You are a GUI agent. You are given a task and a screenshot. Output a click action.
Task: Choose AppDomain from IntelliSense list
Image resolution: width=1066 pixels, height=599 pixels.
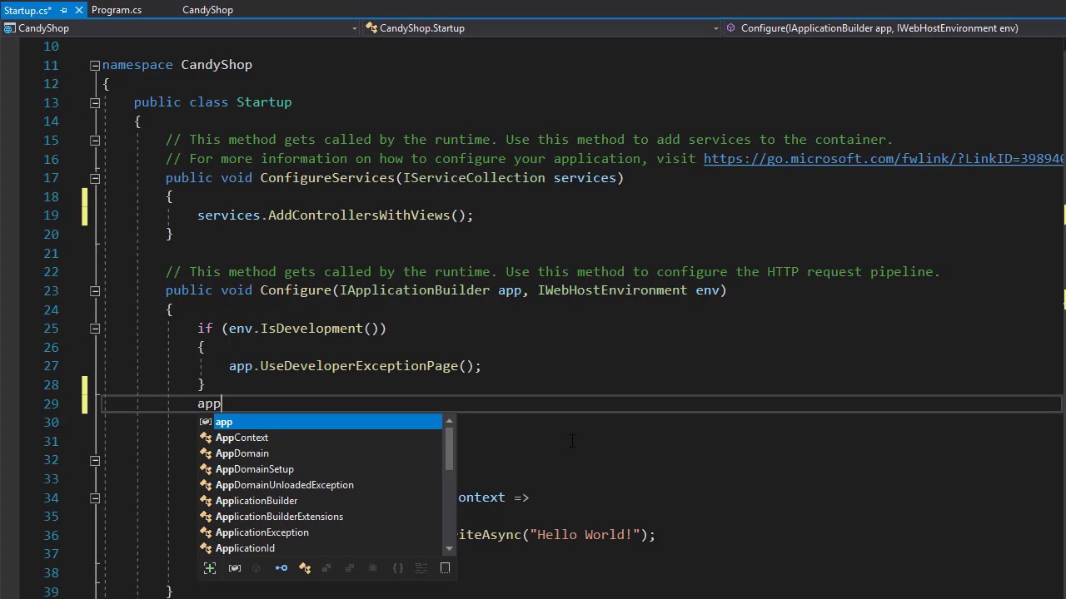coord(321,453)
